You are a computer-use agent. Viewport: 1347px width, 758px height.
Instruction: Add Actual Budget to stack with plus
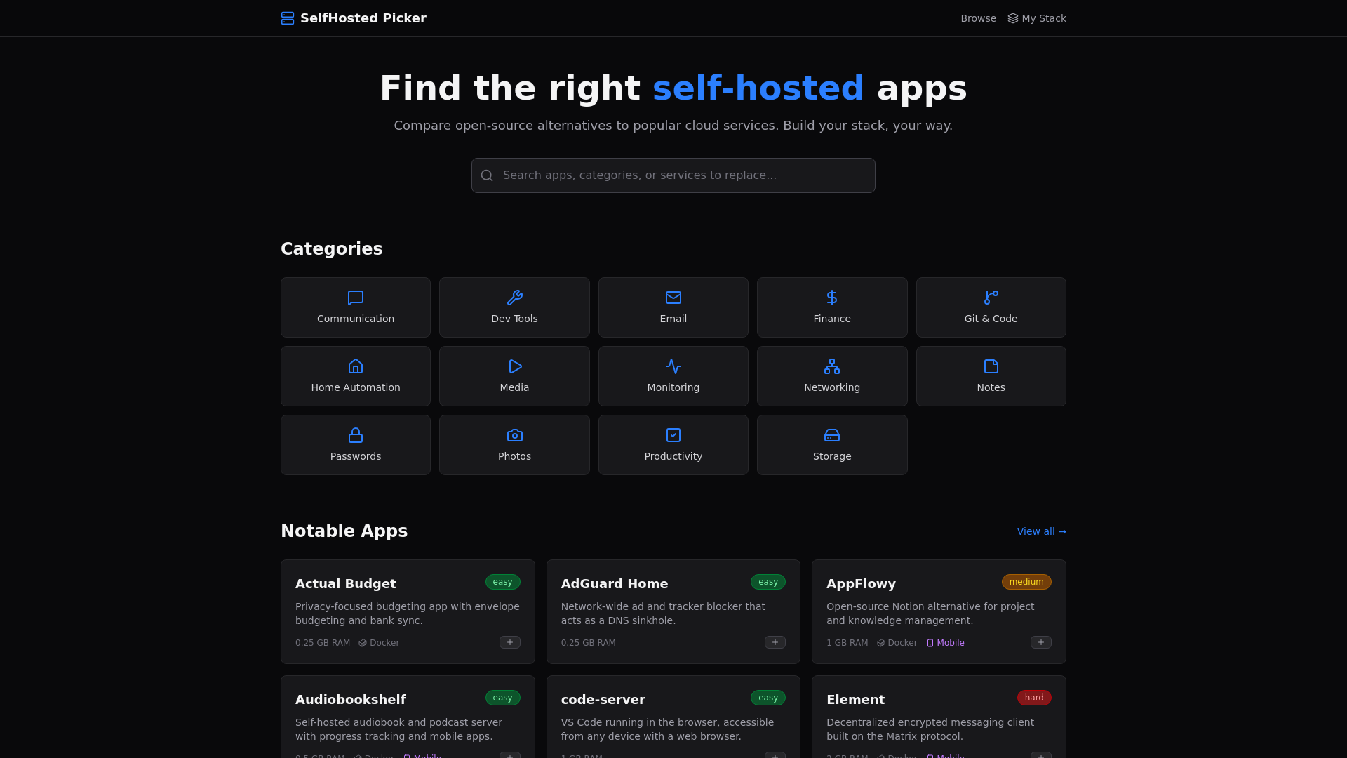coord(510,642)
